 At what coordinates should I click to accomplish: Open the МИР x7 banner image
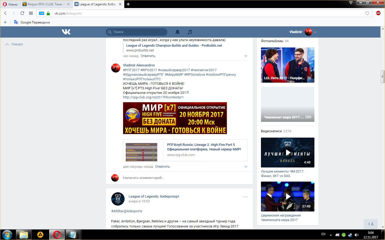point(175,118)
